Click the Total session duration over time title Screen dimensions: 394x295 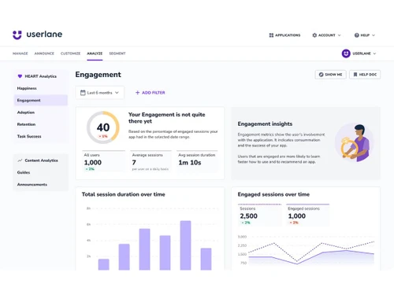[x=124, y=194]
